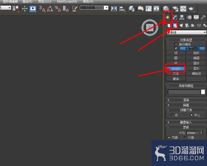Viewport: 207px width, 166px height.
Task: Enable the 自动栅格 checkbox
Action: click(x=176, y=44)
